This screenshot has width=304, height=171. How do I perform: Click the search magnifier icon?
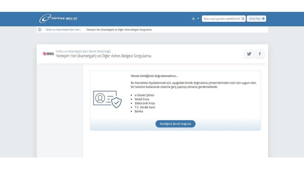[x=243, y=18]
